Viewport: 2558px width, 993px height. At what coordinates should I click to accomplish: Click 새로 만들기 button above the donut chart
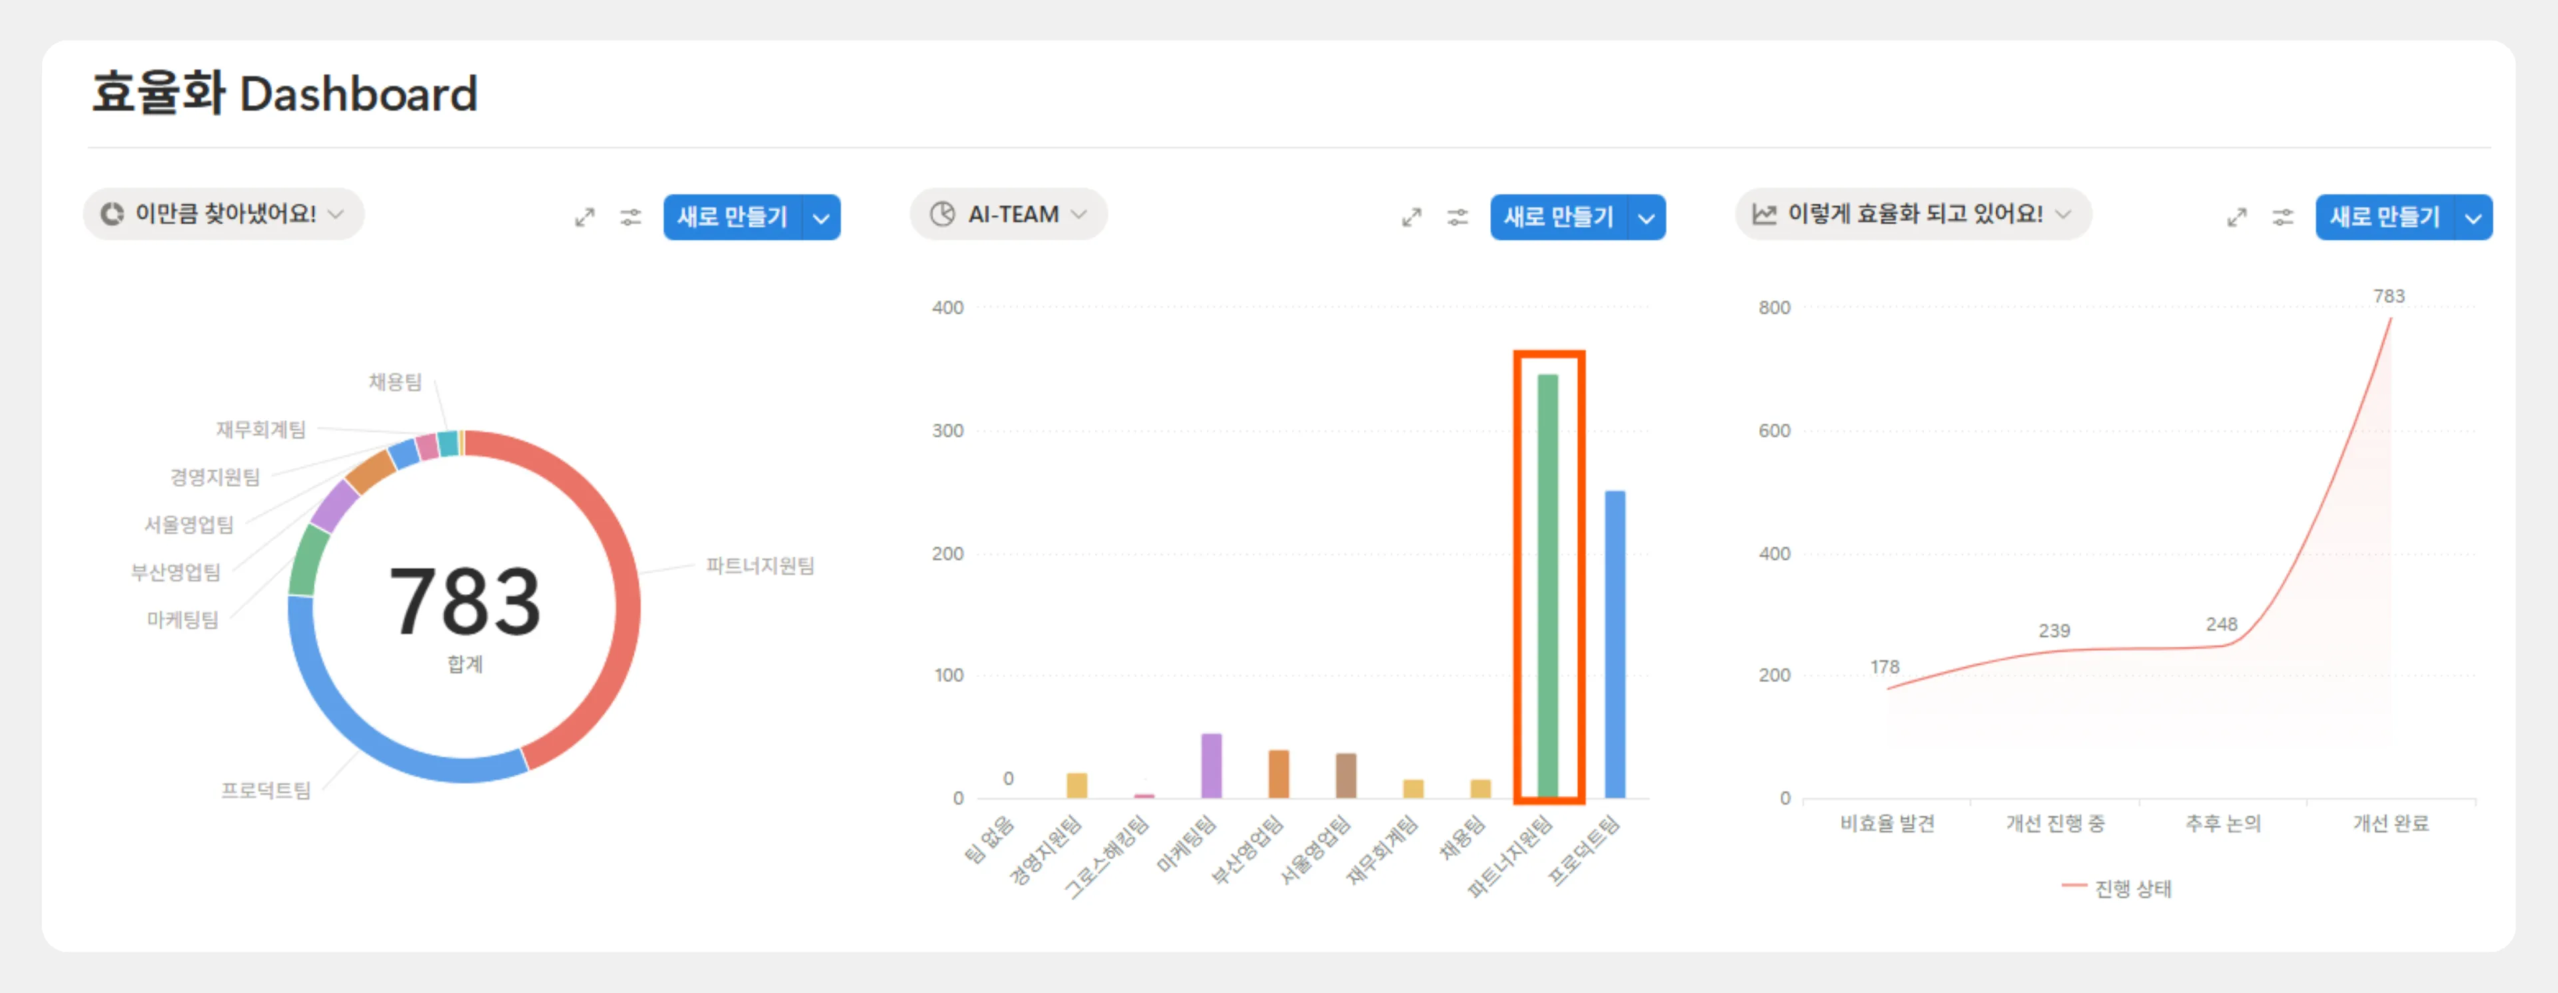click(x=732, y=218)
